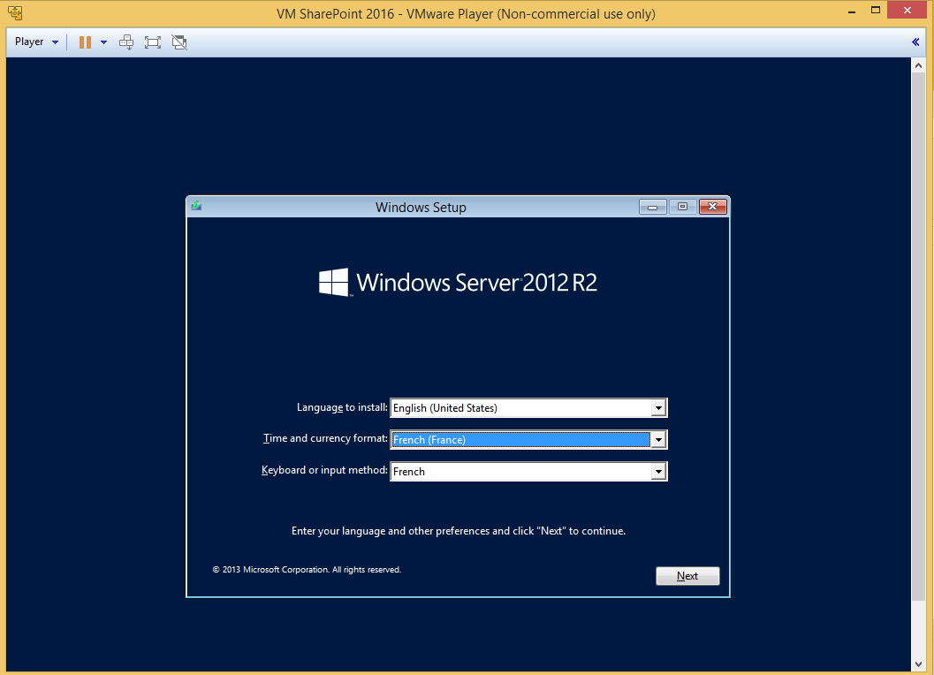This screenshot has height=675, width=934.
Task: Maximize the Windows Setup dialog
Action: click(x=683, y=207)
